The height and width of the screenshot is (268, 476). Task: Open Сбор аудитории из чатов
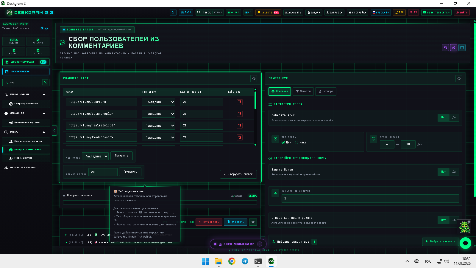(26, 141)
